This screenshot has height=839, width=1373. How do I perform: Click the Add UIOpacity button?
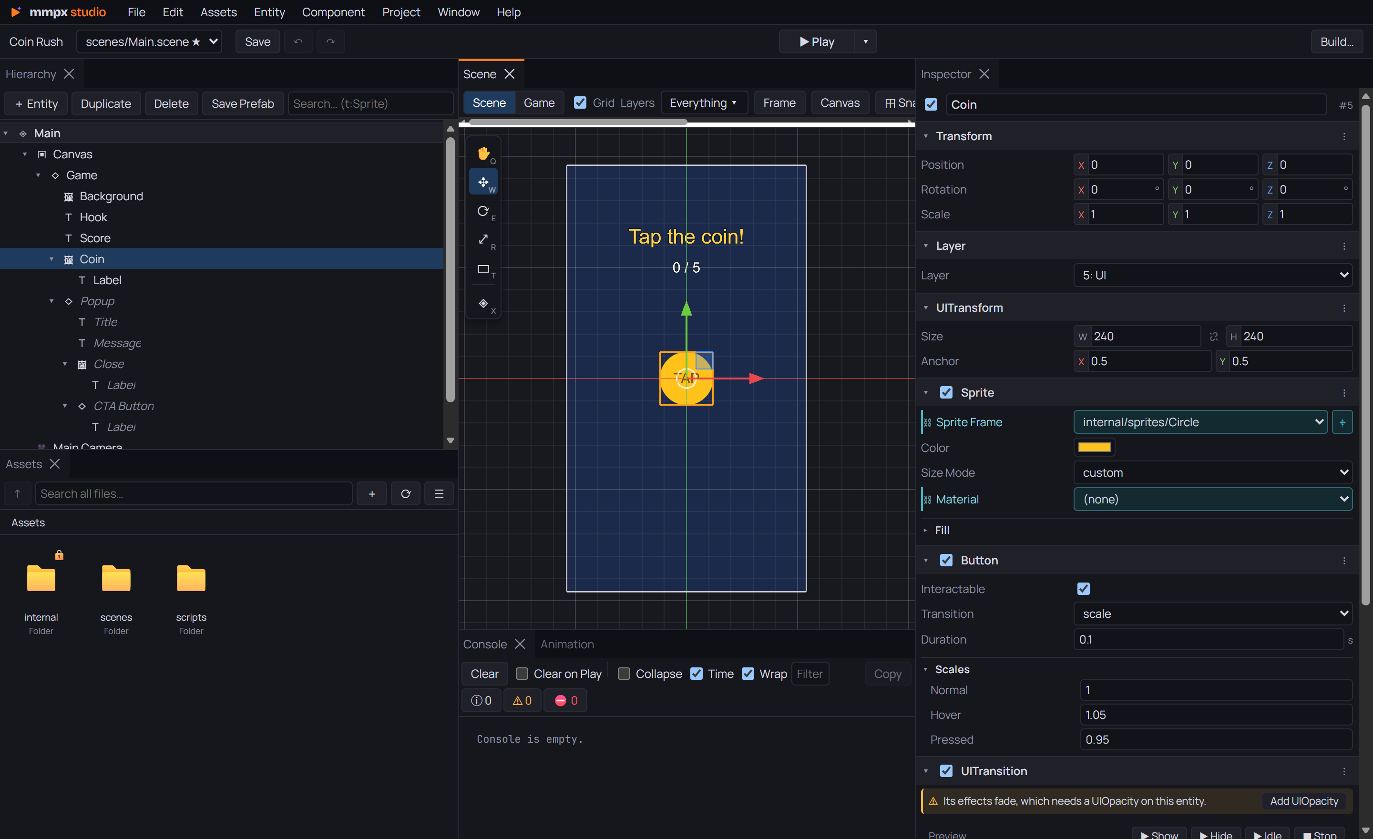(1304, 800)
